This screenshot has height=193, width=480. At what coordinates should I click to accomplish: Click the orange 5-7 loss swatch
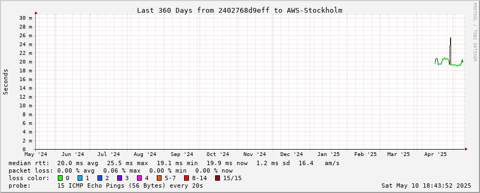pos(159,178)
